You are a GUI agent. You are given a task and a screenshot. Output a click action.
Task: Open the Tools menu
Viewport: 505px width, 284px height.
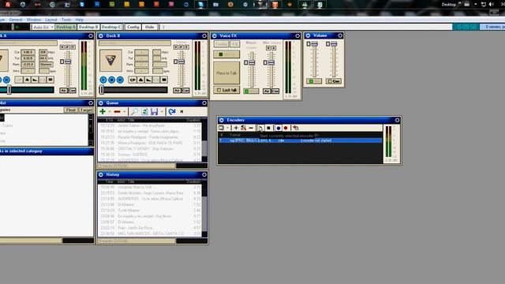(x=66, y=20)
